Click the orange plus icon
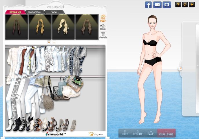Viewport: 199px width, 139px height. click(x=192, y=5)
